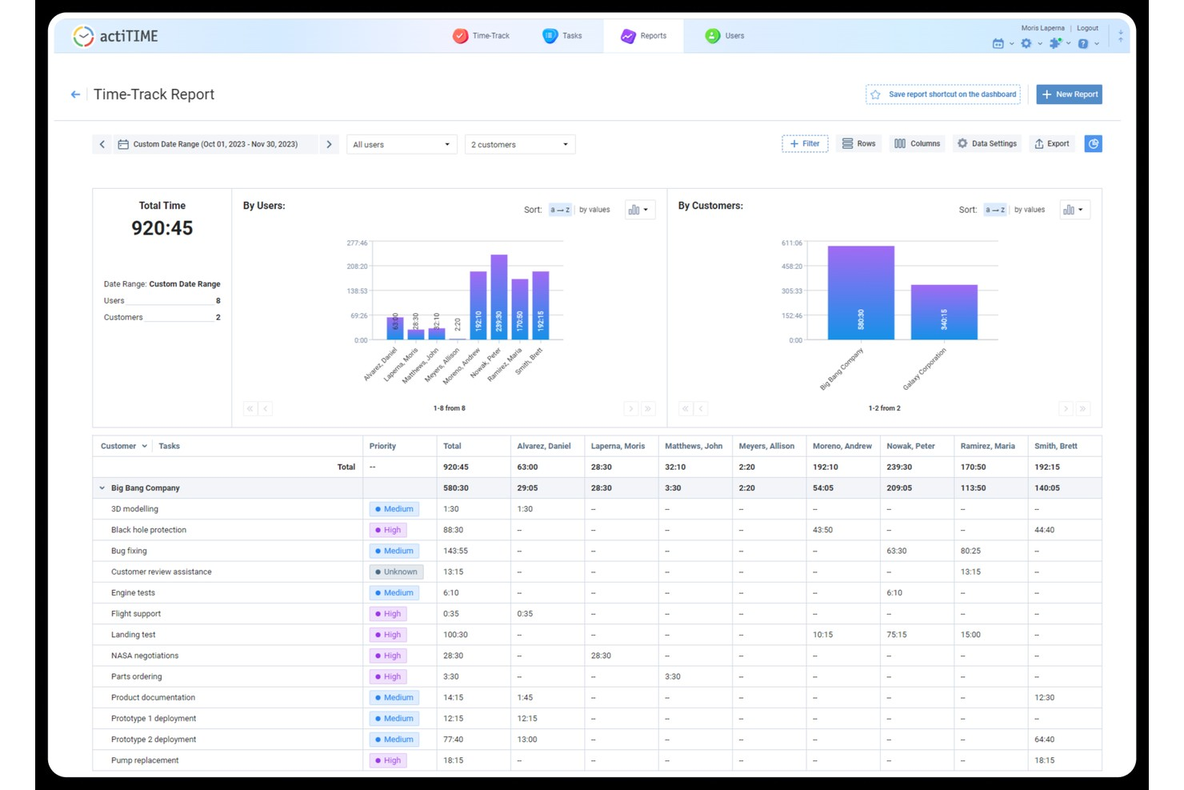The image size is (1184, 790).
Task: Open the settings gear in header
Action: click(1026, 44)
